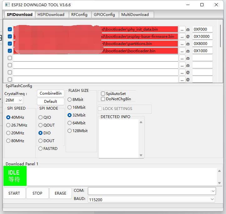Open the GPIOConfig tab
The height and width of the screenshot is (214, 226).
pyautogui.click(x=104, y=14)
